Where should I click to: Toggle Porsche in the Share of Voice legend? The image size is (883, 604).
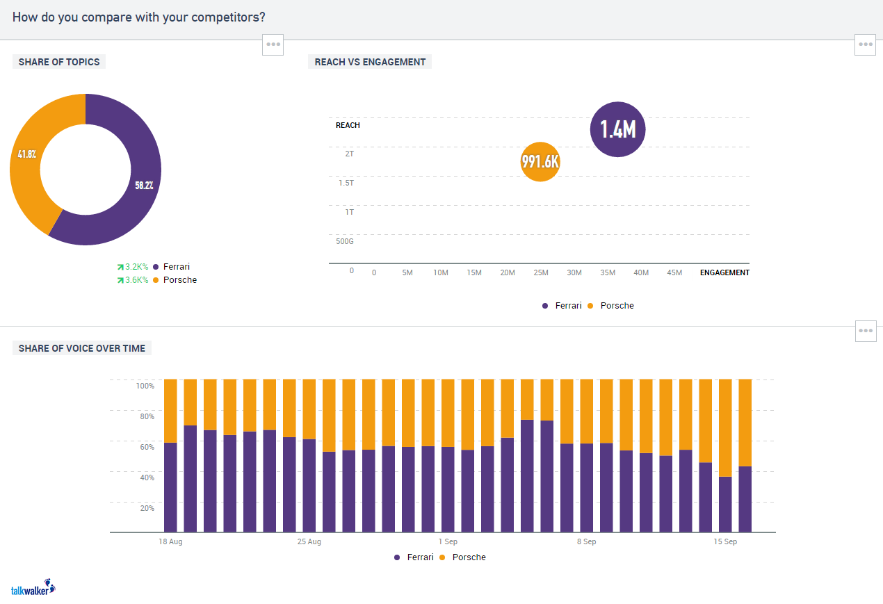click(463, 557)
